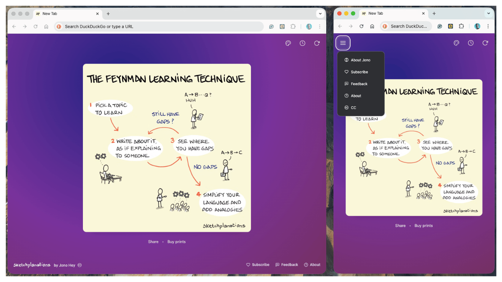Viewport: 502px width, 282px height.
Task: Click the Share link in left window
Action: click(153, 242)
